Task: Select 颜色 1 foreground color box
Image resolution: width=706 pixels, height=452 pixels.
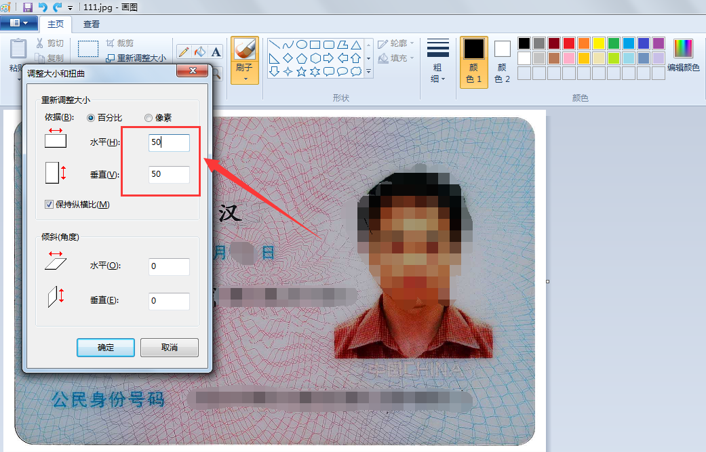Action: 473,62
